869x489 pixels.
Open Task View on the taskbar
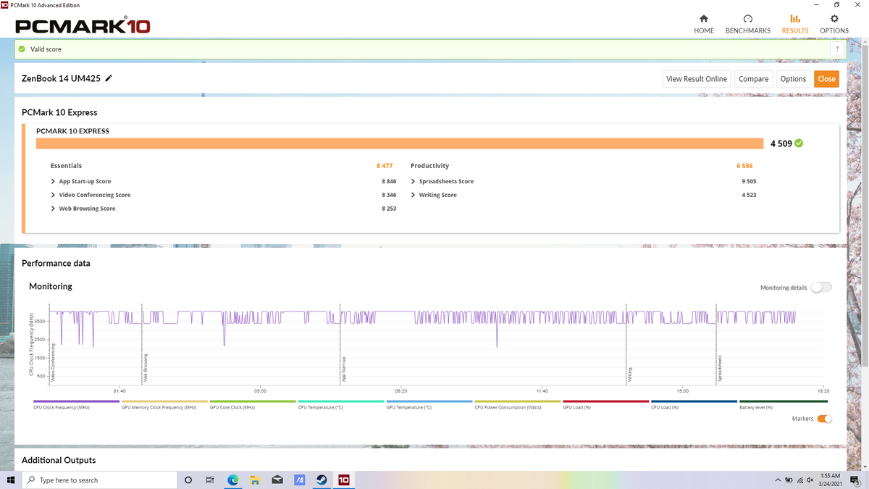tap(210, 480)
